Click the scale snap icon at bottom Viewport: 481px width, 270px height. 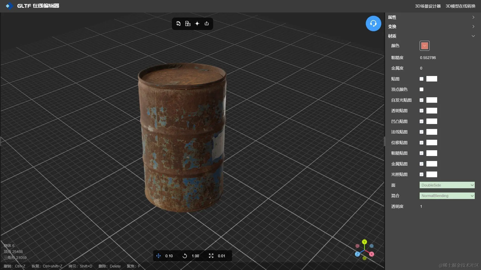click(x=211, y=256)
